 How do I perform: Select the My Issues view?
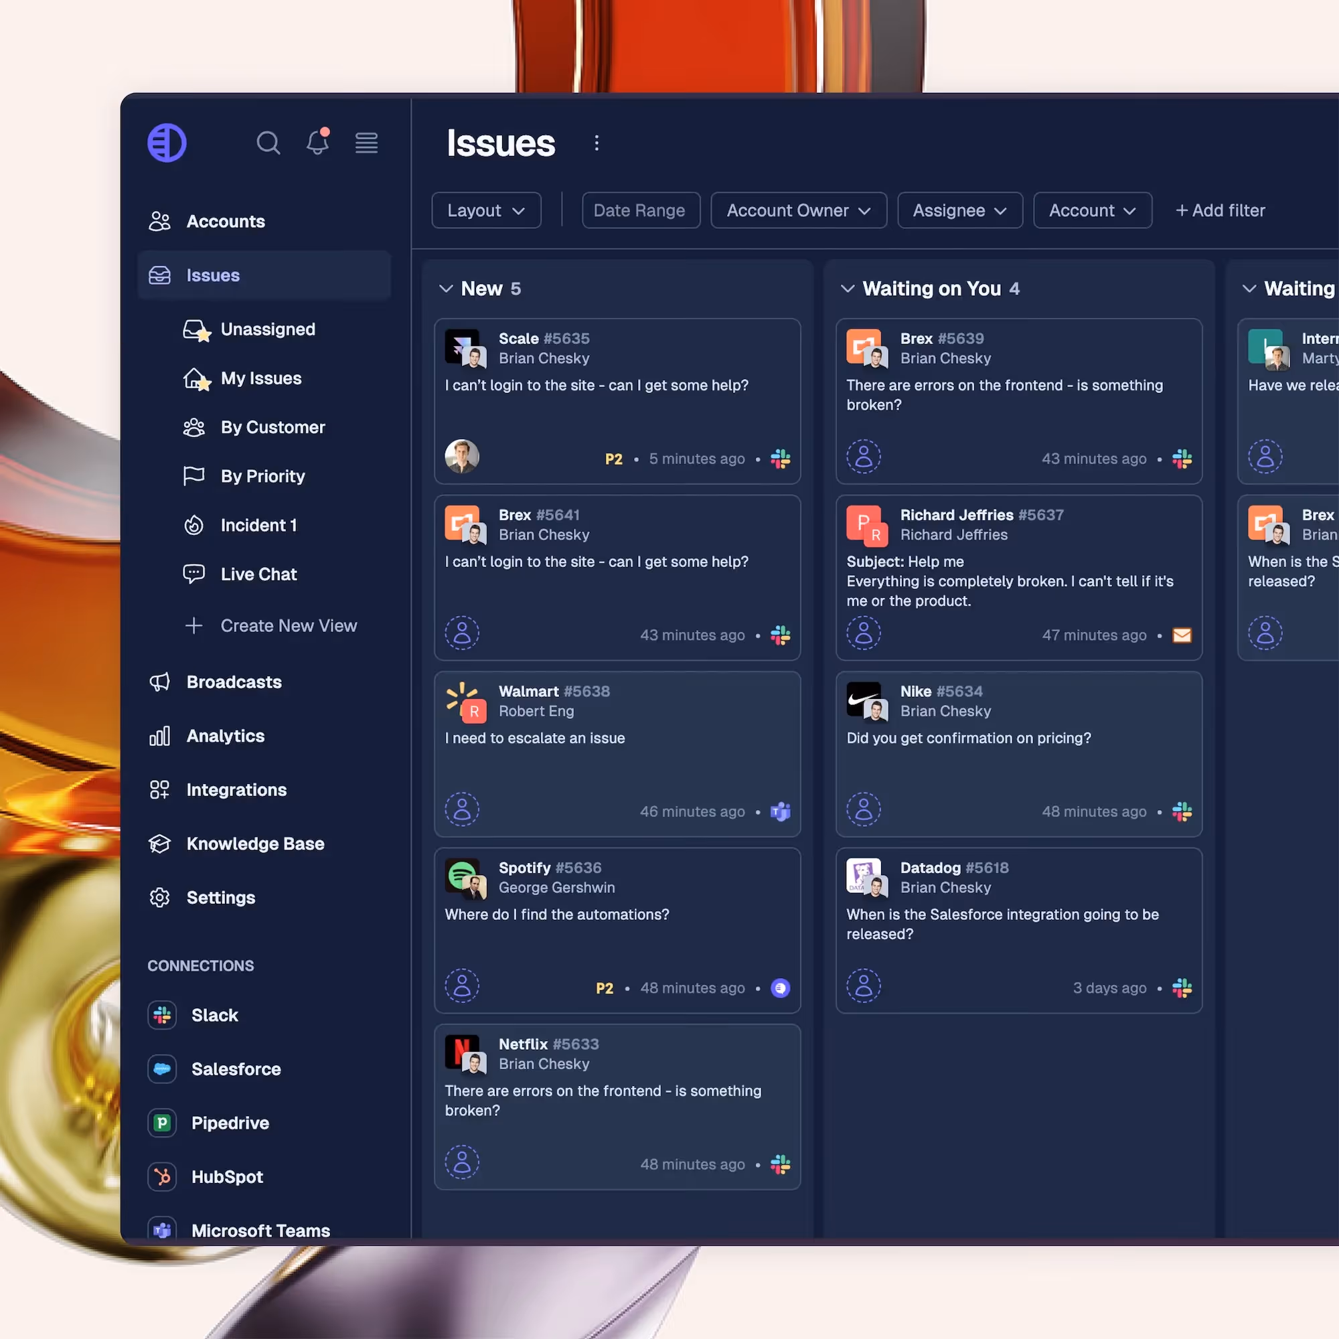coord(242,378)
